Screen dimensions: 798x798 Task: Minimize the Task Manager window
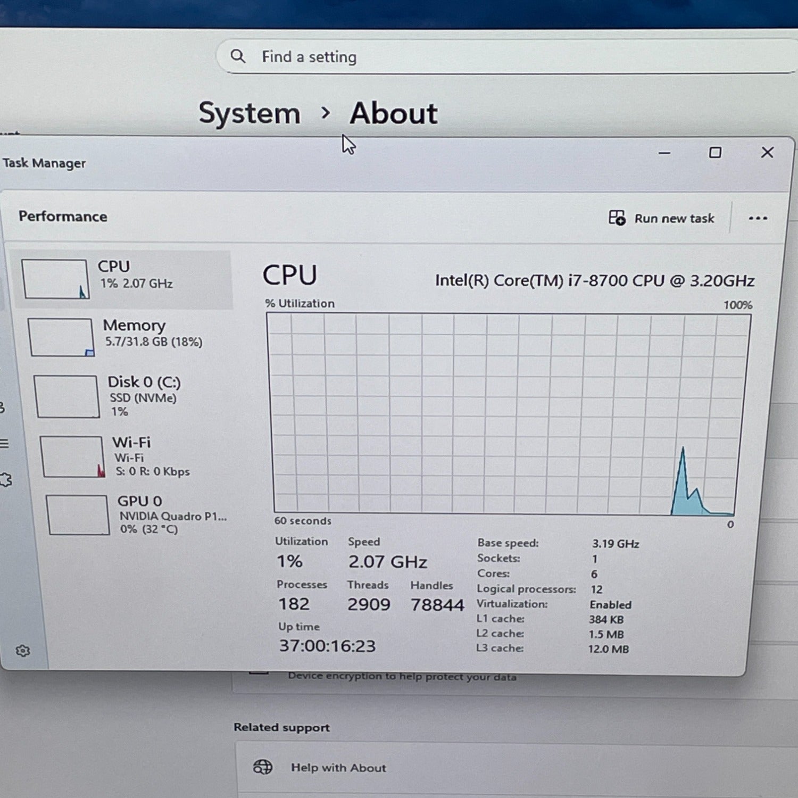coord(664,153)
